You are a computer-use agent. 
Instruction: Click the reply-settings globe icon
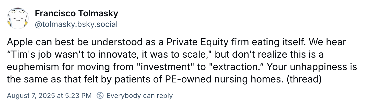pyautogui.click(x=100, y=96)
